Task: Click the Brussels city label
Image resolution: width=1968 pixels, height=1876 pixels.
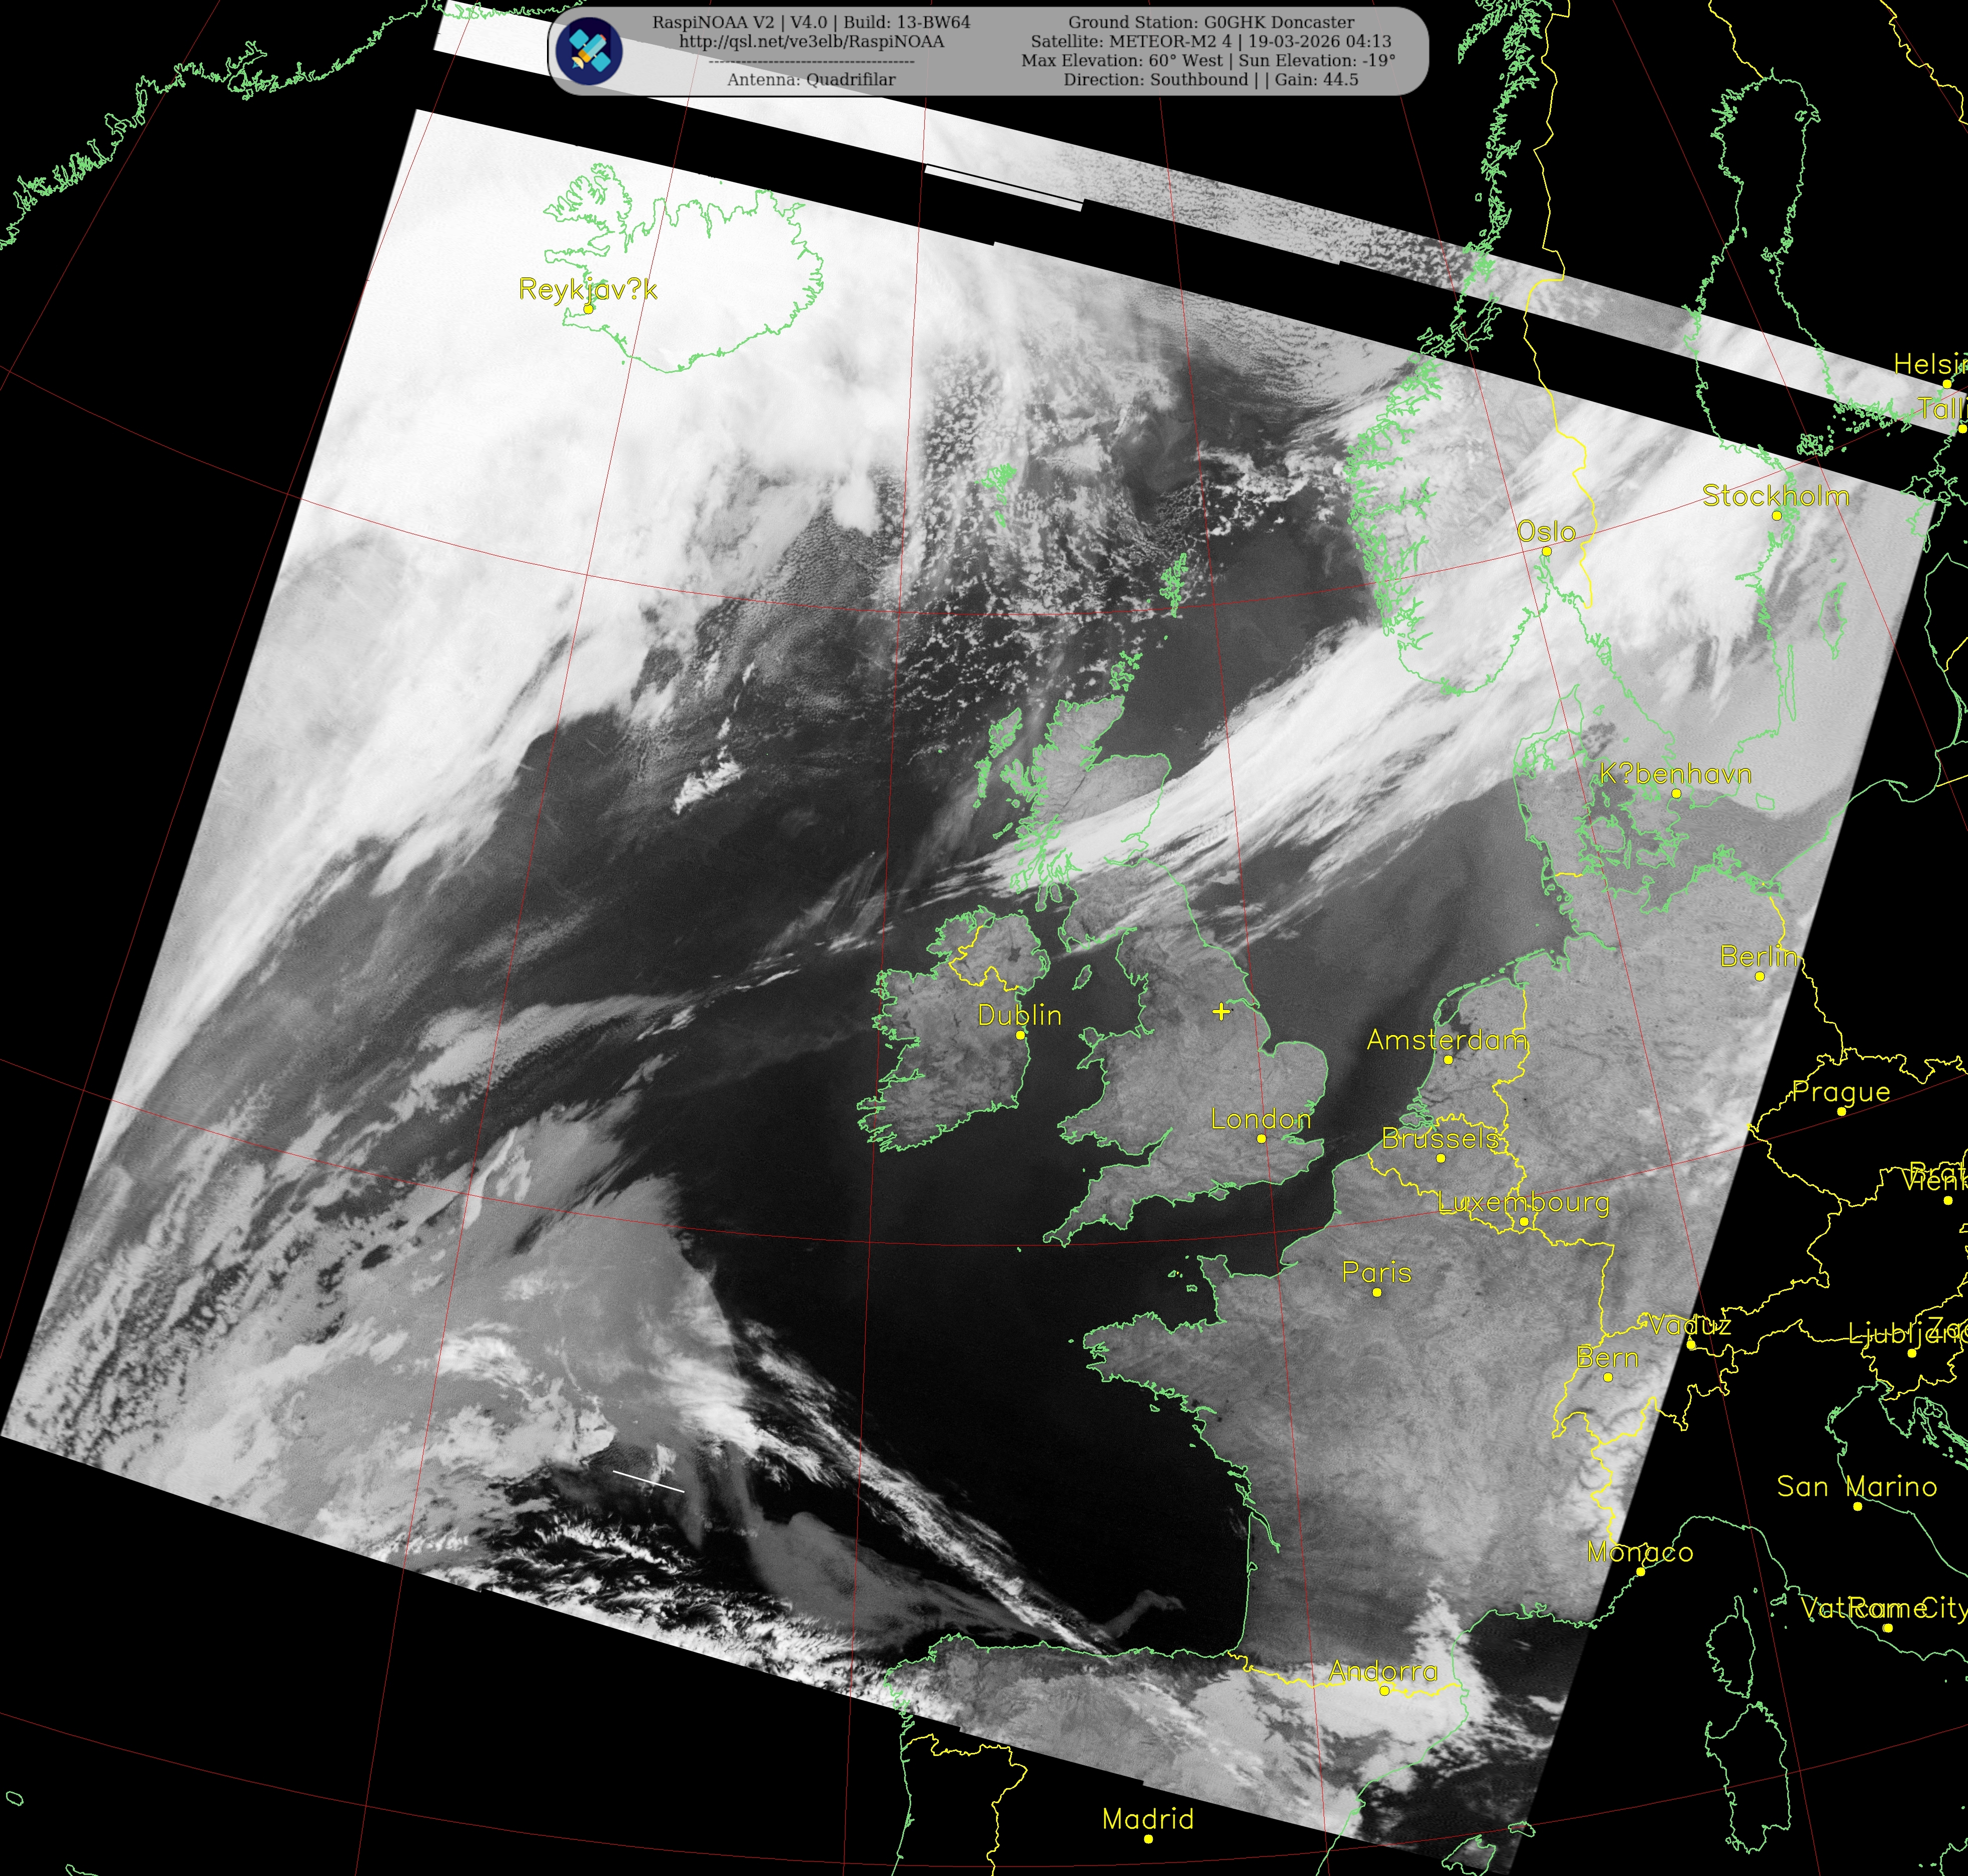Action: point(1439,1138)
